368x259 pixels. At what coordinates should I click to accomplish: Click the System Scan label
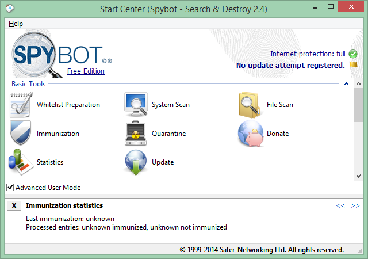point(171,105)
